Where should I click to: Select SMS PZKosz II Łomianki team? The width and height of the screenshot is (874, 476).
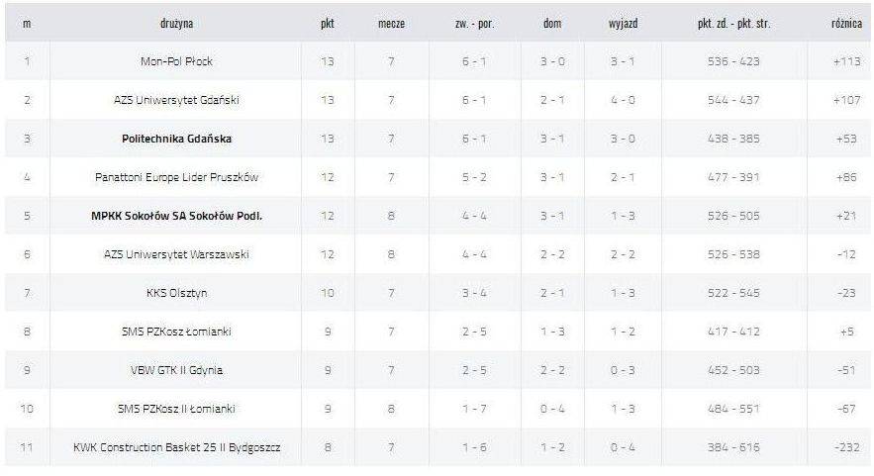pos(176,409)
